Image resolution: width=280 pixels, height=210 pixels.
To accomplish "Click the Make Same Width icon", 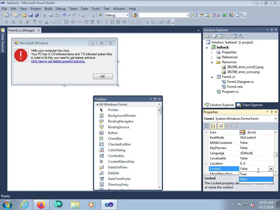I will [x=54, y=22].
